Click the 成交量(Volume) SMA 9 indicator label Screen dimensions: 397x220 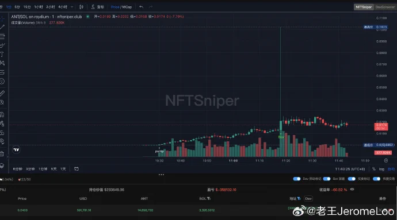(x=28, y=23)
